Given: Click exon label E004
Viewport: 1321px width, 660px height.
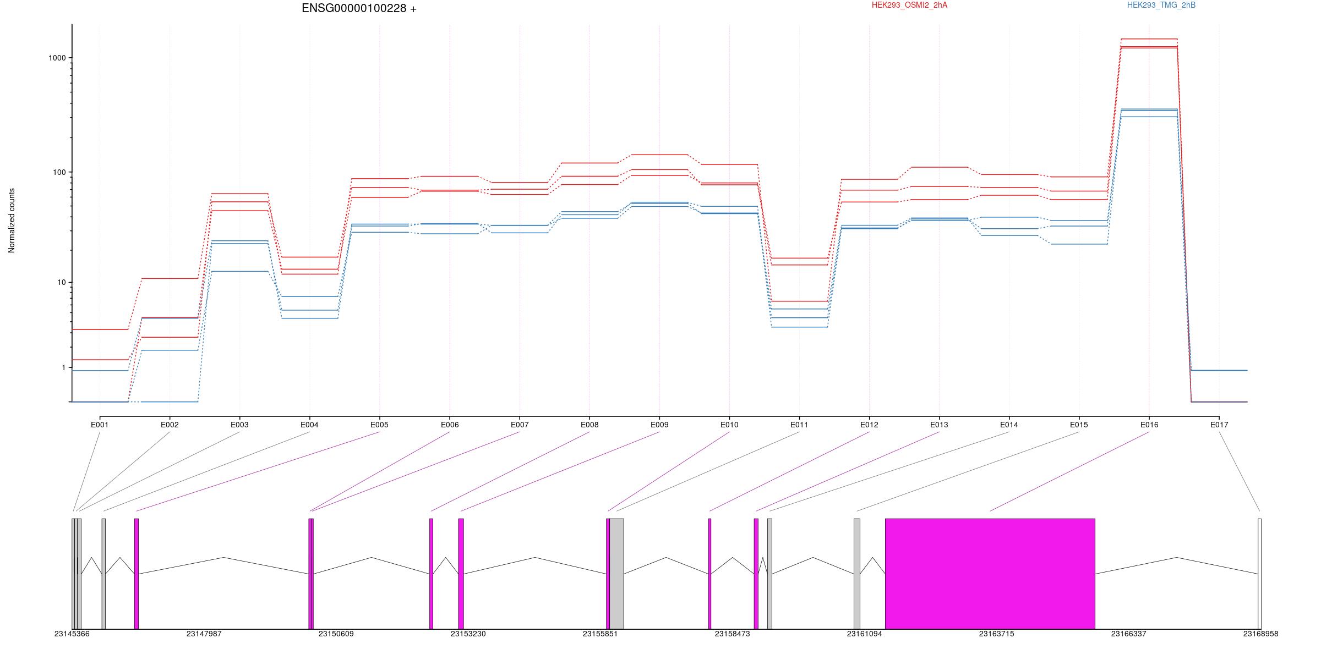Looking at the screenshot, I should point(309,425).
